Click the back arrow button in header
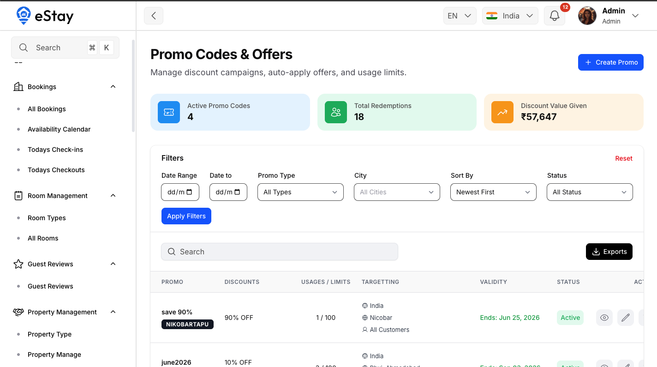657x367 pixels. (x=154, y=16)
